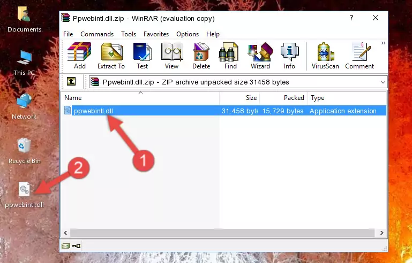Click the archive icon in address bar
The width and height of the screenshot is (412, 263).
[x=95, y=82]
